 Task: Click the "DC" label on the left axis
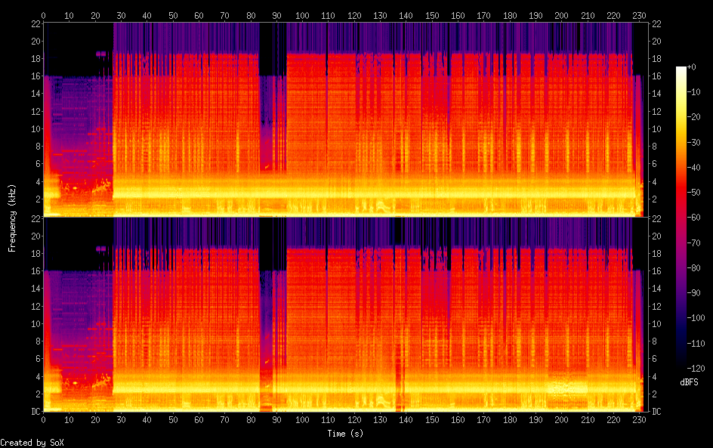[x=35, y=412]
